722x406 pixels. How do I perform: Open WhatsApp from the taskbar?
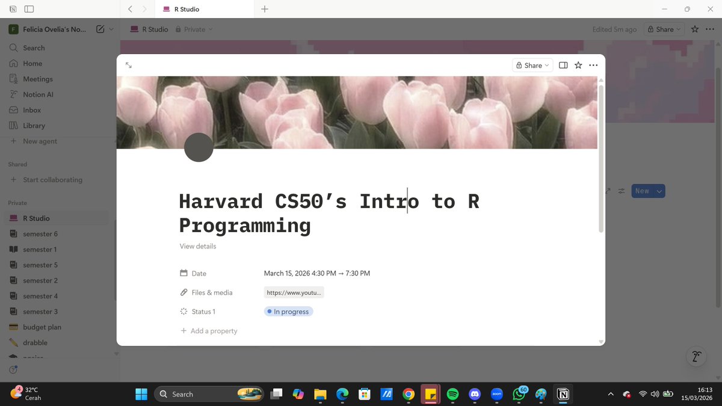[519, 394]
